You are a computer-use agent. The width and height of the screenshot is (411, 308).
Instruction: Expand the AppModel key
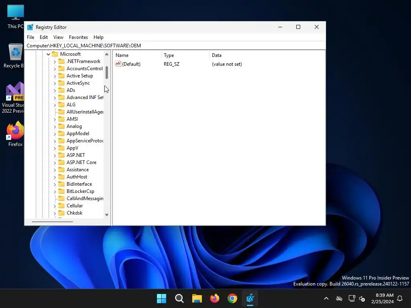pyautogui.click(x=55, y=134)
